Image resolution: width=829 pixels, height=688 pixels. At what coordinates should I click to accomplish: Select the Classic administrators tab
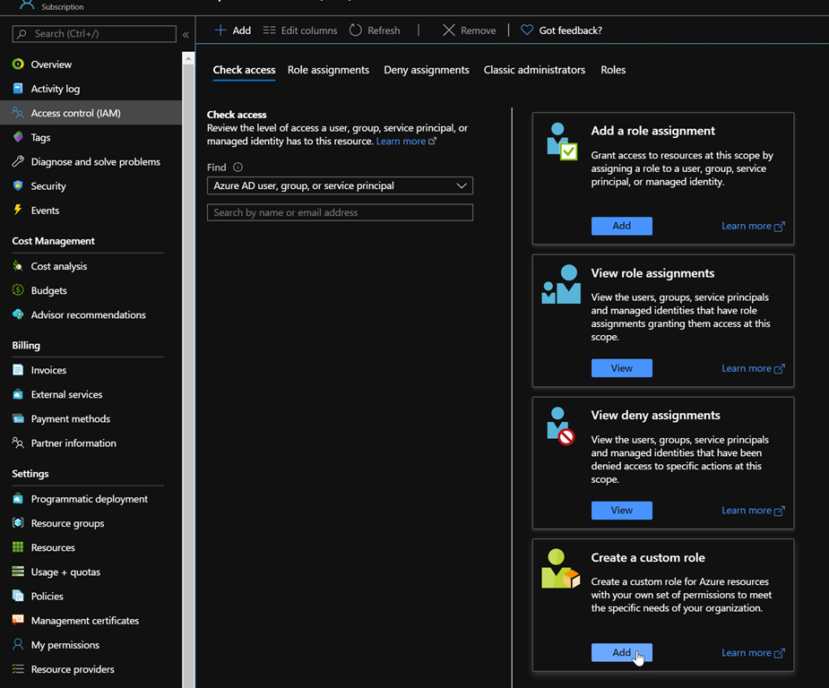point(534,70)
